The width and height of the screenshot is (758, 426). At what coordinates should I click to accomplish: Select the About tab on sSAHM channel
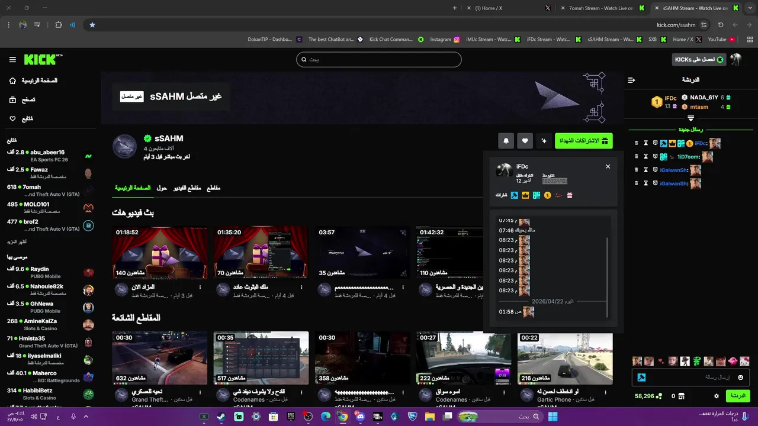click(161, 188)
